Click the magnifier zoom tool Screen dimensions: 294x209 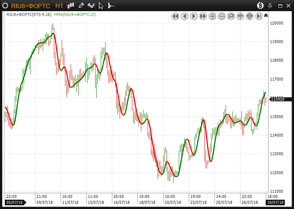(231, 16)
